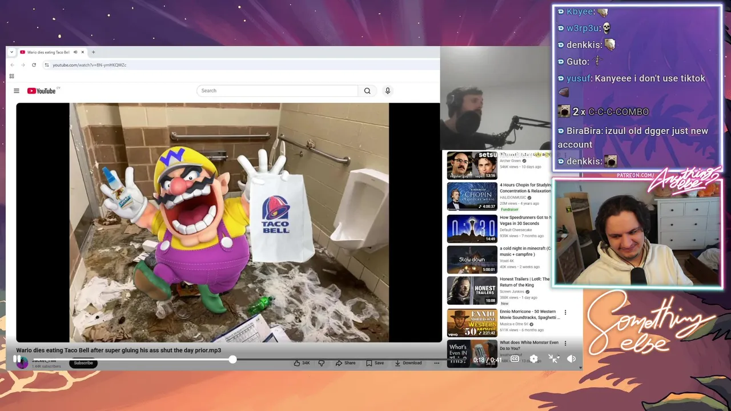Dislike the video with thumbs down
This screenshot has width=731, height=411.
pyautogui.click(x=322, y=363)
